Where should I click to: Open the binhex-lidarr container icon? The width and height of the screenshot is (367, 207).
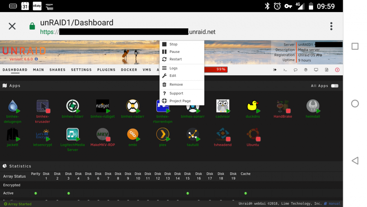73,106
